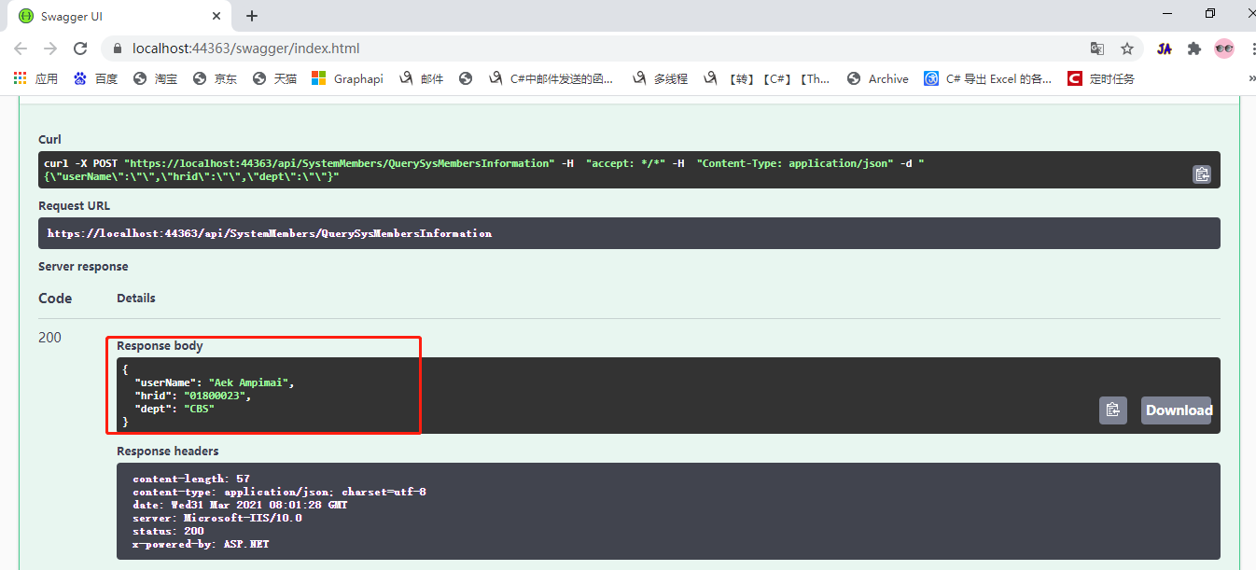Copy the curl command to clipboard
1256x570 pixels.
coord(1202,174)
